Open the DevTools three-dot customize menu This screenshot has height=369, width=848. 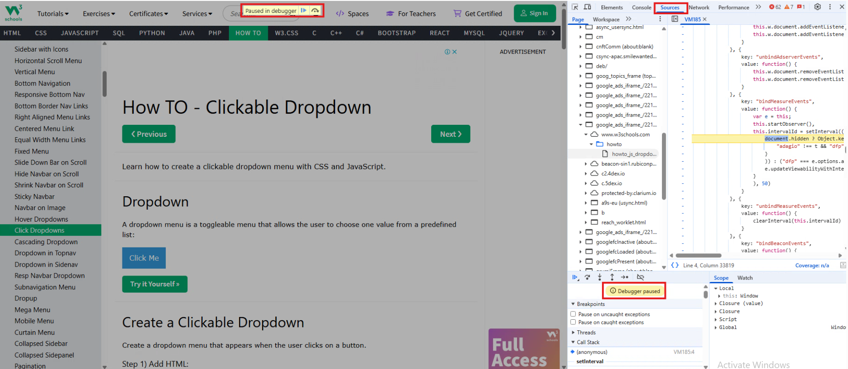click(830, 7)
